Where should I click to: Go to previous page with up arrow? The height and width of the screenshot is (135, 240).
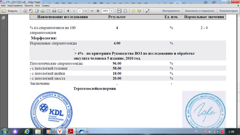(x=69, y=11)
